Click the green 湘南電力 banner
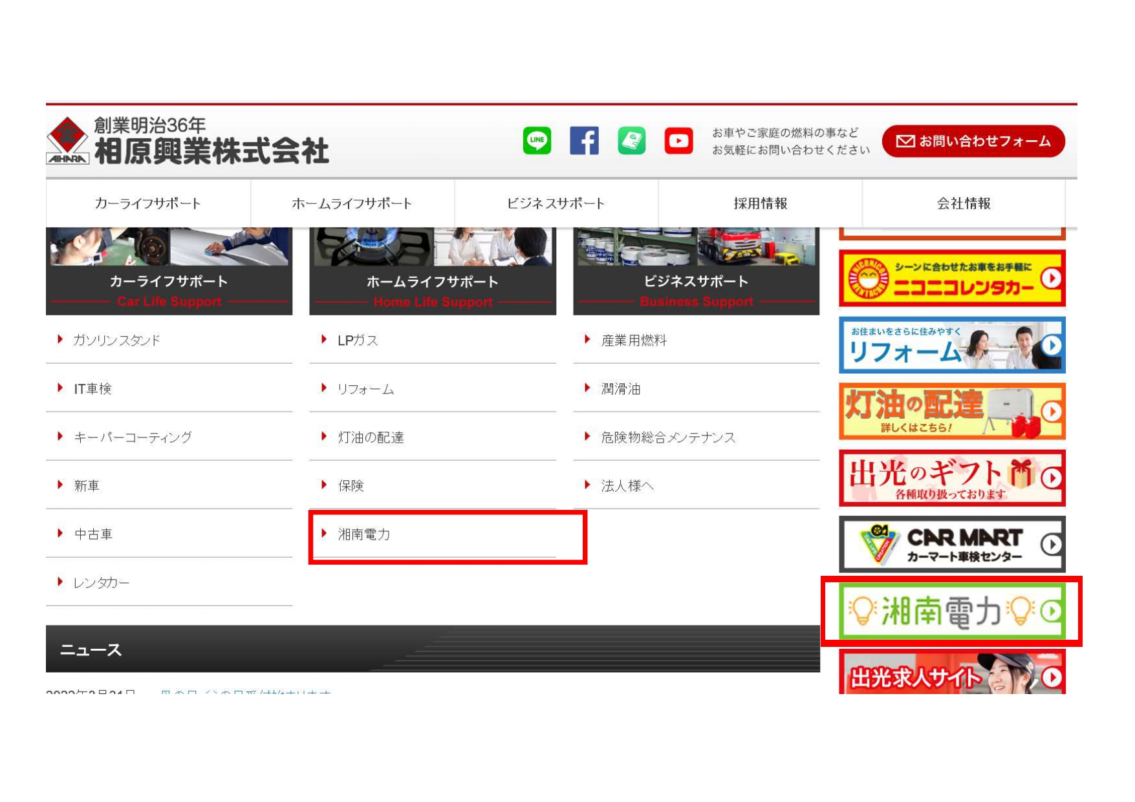Image resolution: width=1135 pixels, height=802 pixels. pos(952,611)
